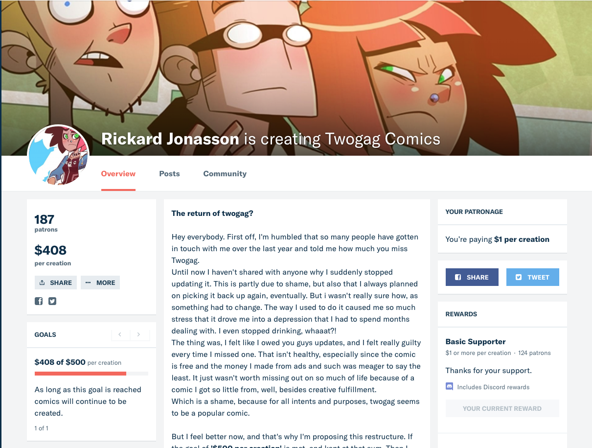Open the Overview tab
The image size is (592, 448).
pyautogui.click(x=118, y=174)
